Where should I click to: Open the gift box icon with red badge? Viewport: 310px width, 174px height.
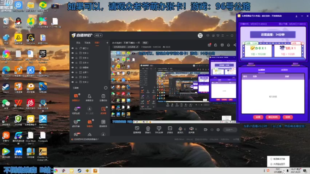point(209,45)
